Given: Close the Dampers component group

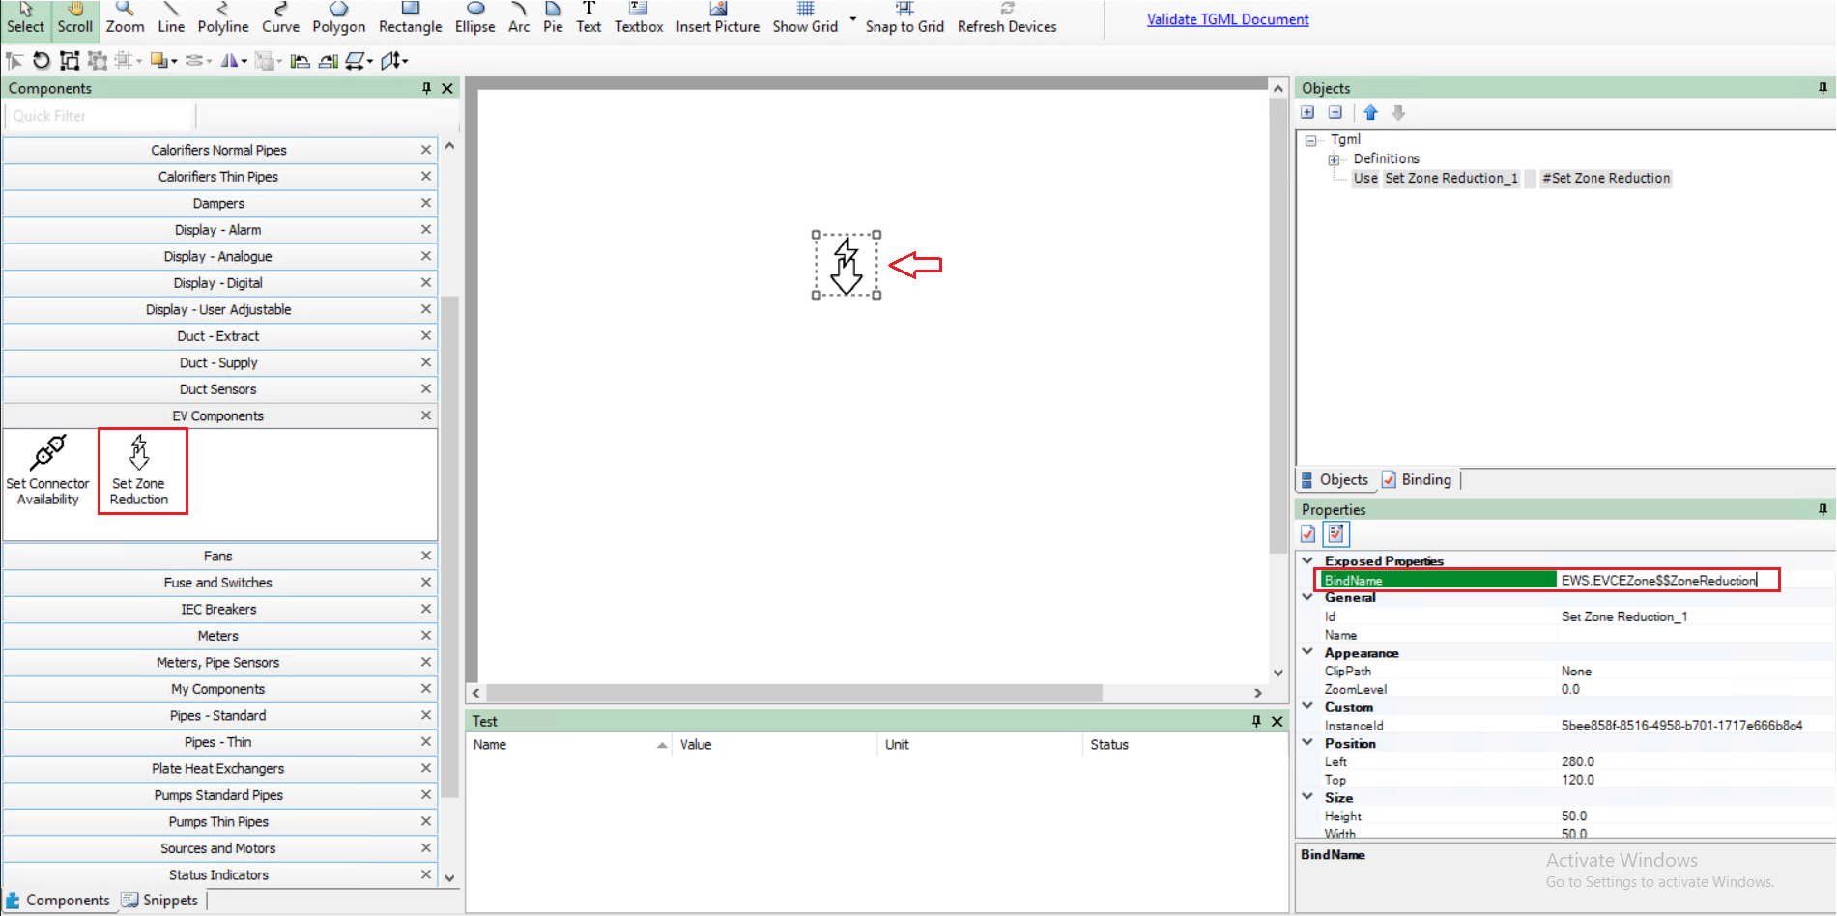Looking at the screenshot, I should point(425,203).
